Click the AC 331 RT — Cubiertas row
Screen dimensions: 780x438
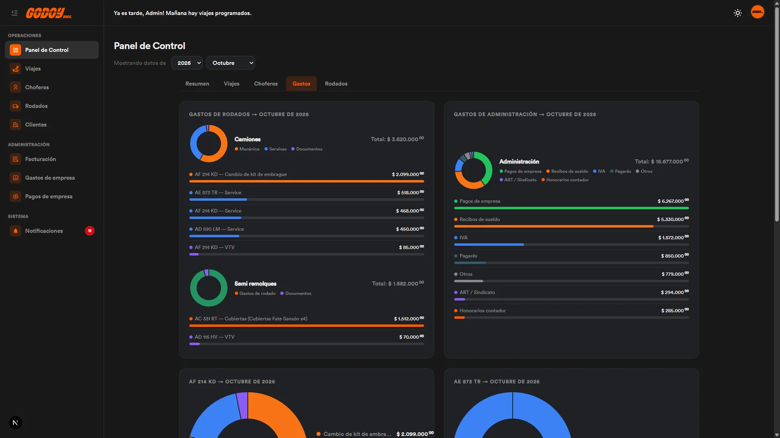click(x=307, y=321)
